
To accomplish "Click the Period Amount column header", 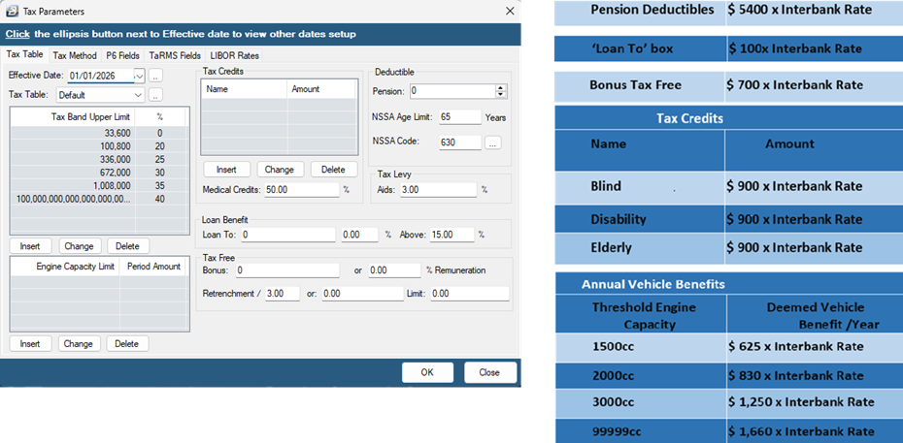I will tap(153, 267).
